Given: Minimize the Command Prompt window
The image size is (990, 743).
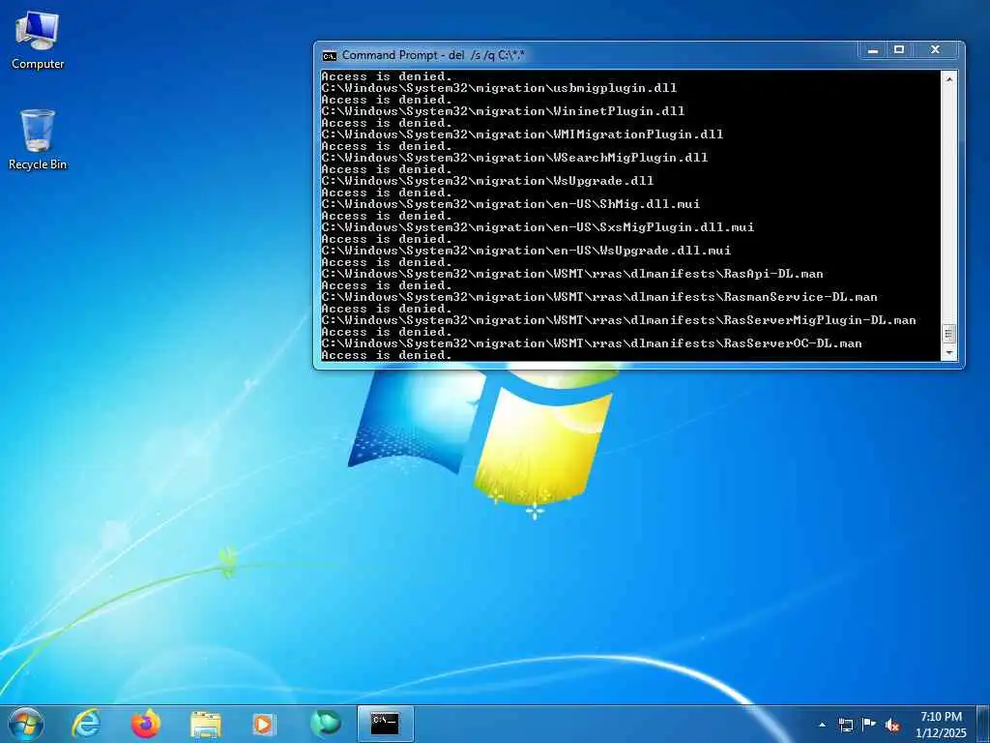Looking at the screenshot, I should (x=873, y=50).
